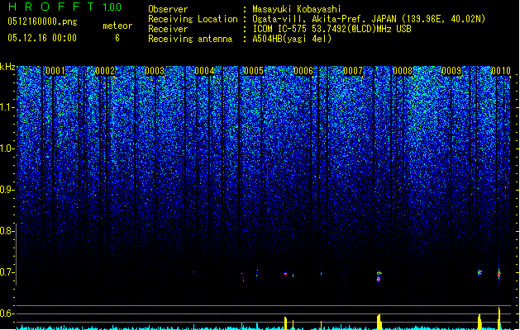The width and height of the screenshot is (520, 330).
Task: Click the 0003 minute marker
Action: coord(155,71)
